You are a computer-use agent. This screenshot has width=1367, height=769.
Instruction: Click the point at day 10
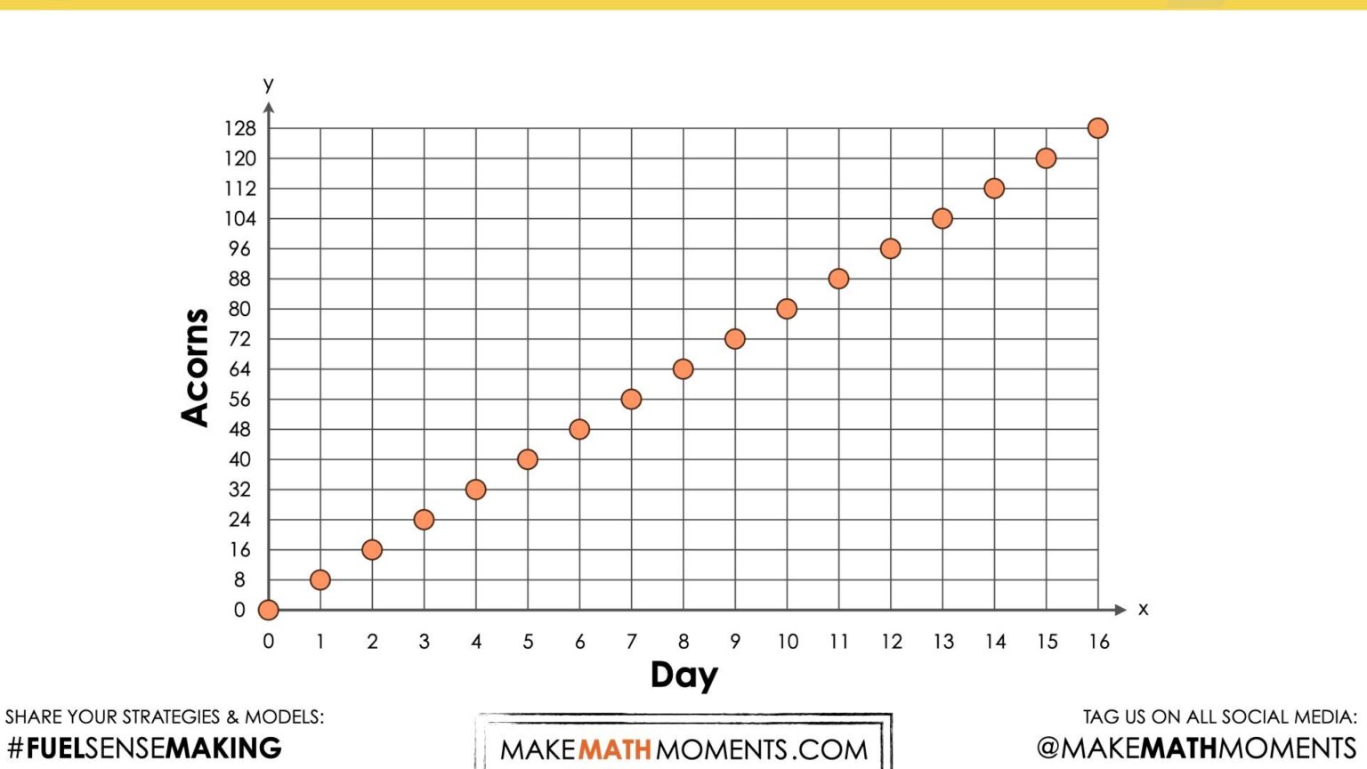click(x=787, y=309)
